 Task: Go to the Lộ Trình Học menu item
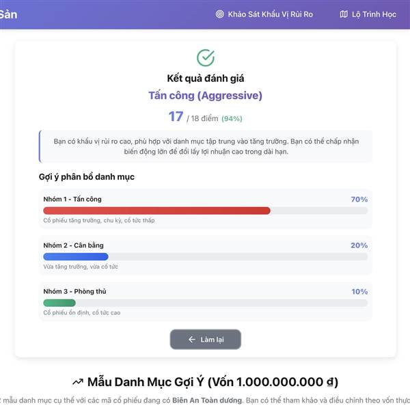coord(374,14)
